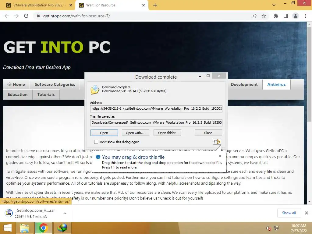Open the Chrome profile avatar
Image resolution: width=312 pixels, height=234 pixels.
click(x=296, y=16)
